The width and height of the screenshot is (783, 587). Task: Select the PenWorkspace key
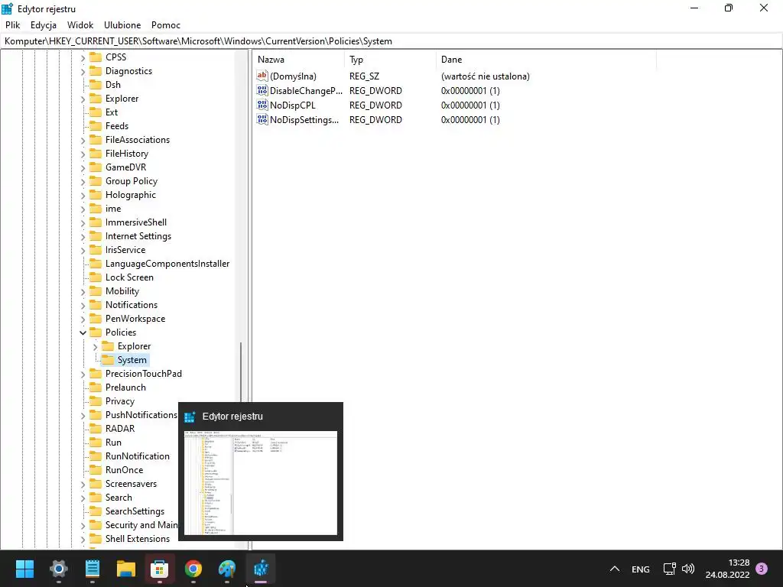click(x=135, y=319)
